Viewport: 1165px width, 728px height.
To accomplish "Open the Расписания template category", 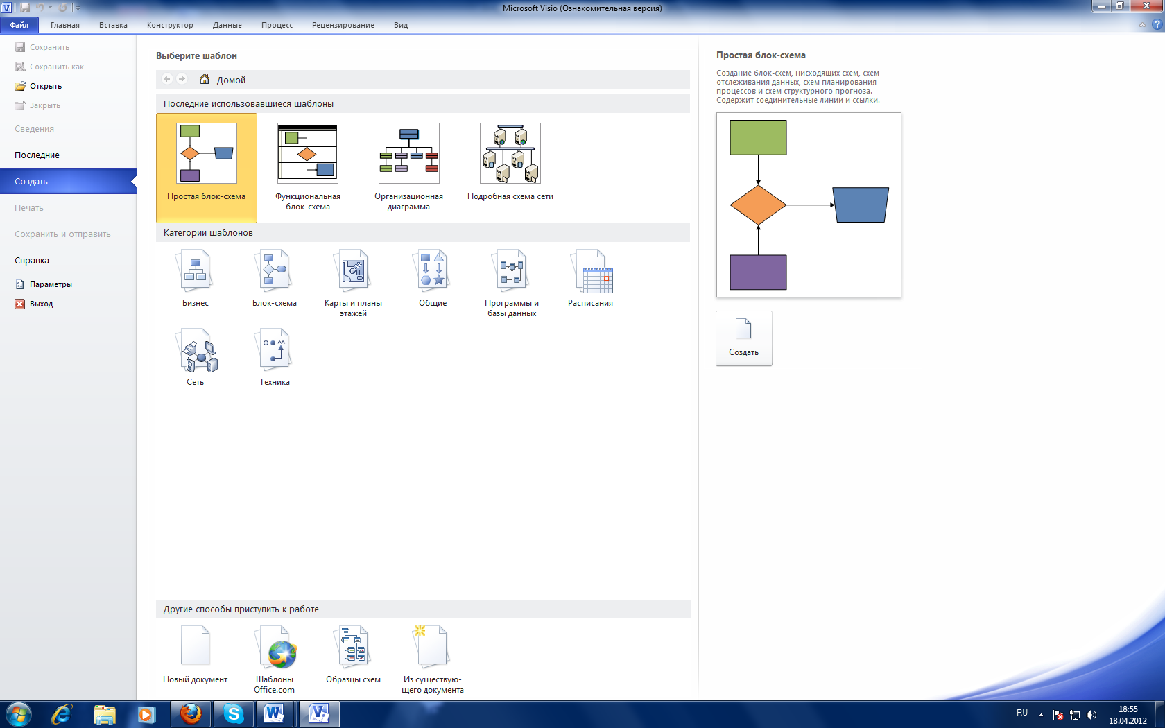I will (591, 278).
